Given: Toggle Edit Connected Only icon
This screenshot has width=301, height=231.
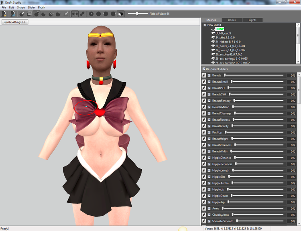Looking at the screenshot, I should (82, 14).
